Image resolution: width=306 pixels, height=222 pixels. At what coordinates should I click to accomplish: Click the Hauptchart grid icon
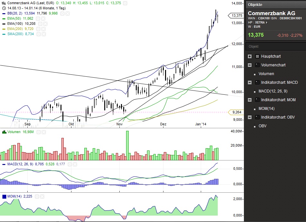(x=257, y=56)
